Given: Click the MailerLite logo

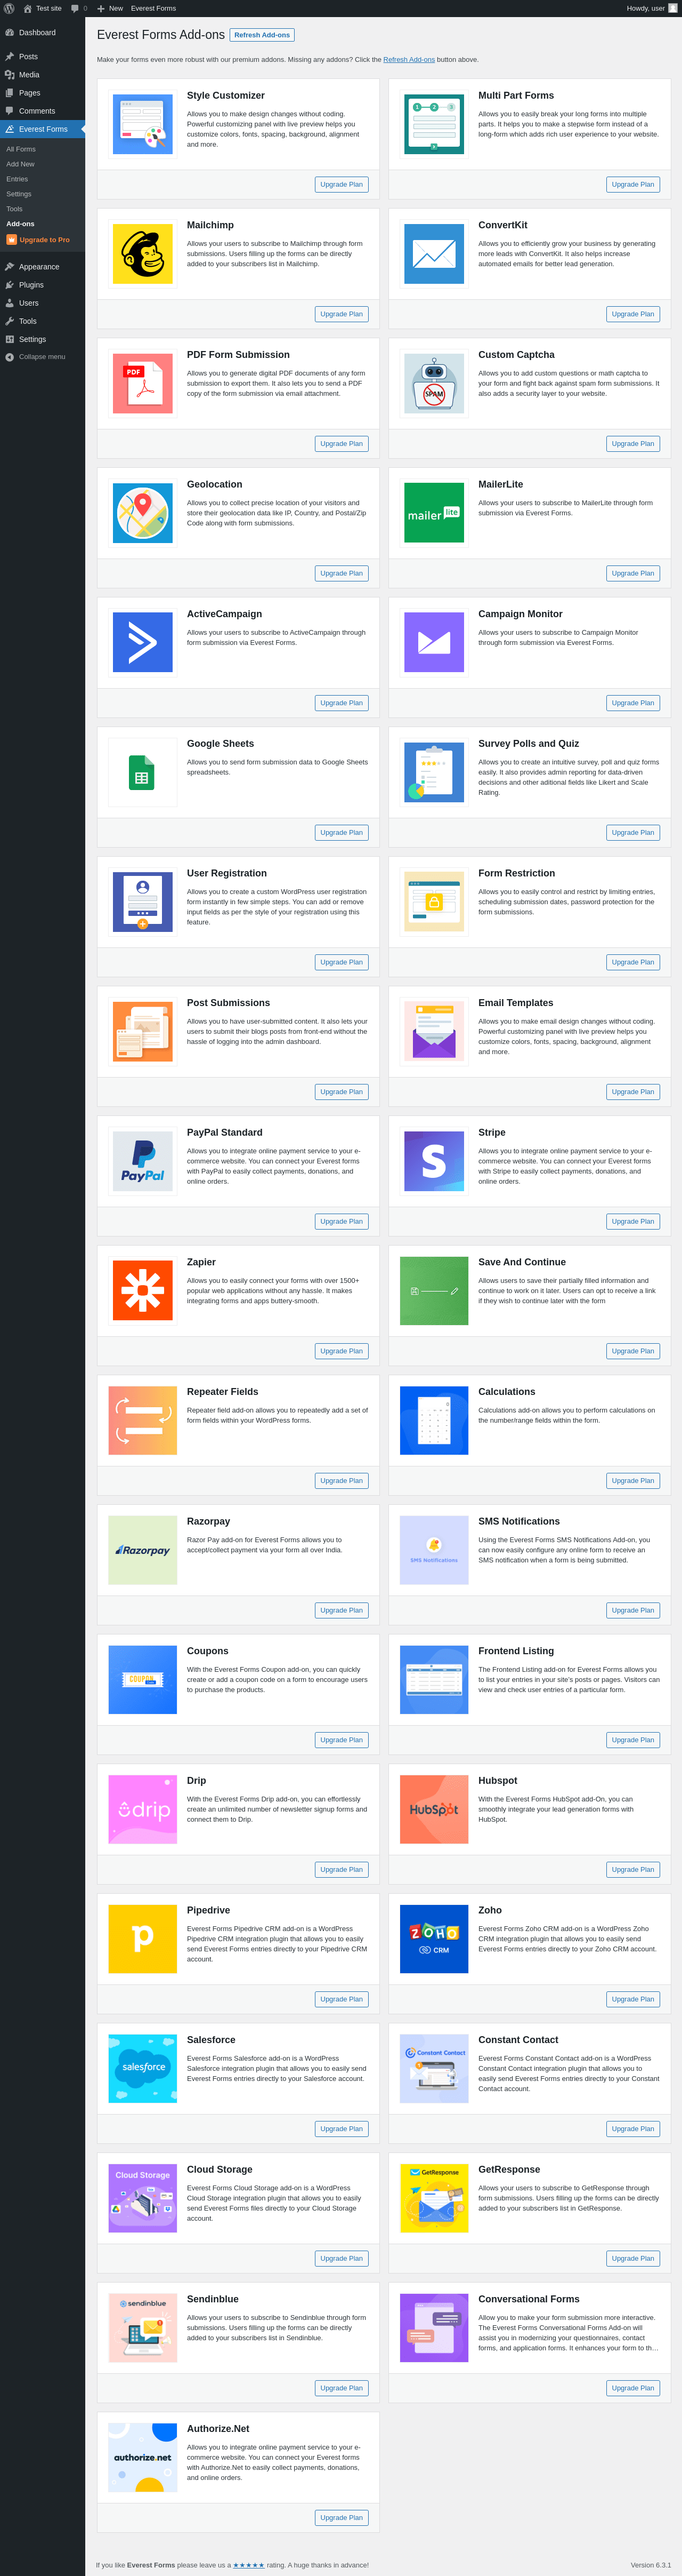Looking at the screenshot, I should click(x=434, y=513).
